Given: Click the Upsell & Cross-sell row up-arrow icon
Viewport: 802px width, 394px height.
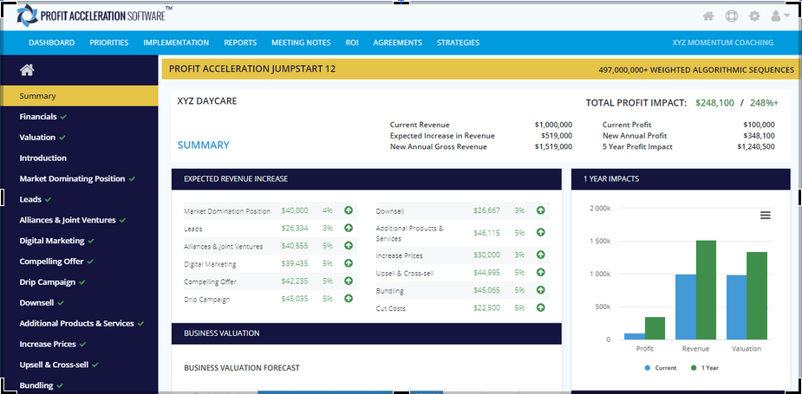Looking at the screenshot, I should (540, 273).
